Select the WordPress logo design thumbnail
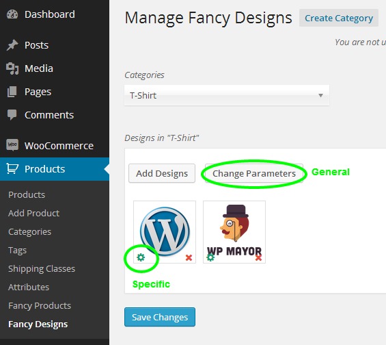 [x=165, y=232]
